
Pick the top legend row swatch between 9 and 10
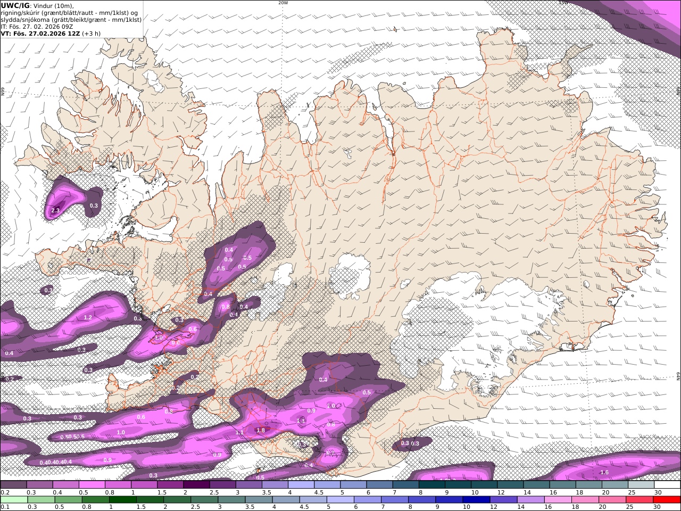coord(458,485)
